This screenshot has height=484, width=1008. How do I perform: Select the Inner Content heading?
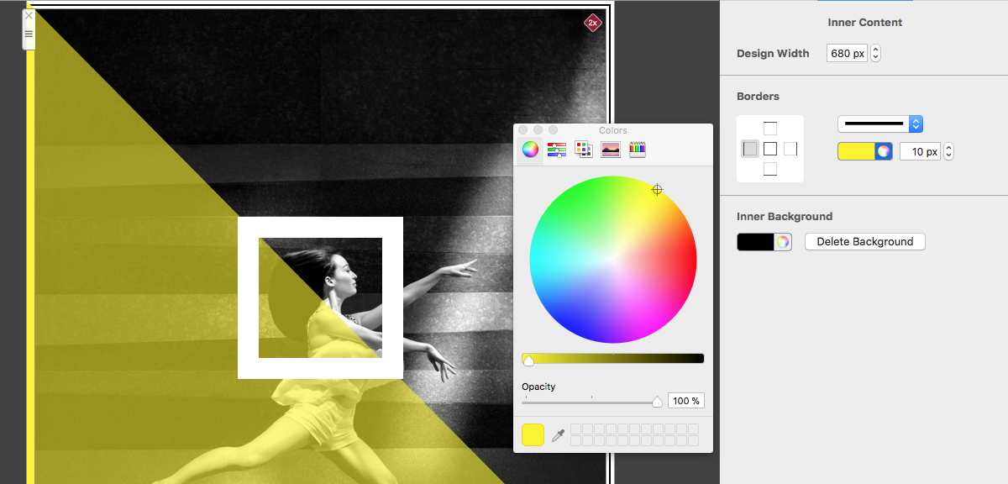865,23
